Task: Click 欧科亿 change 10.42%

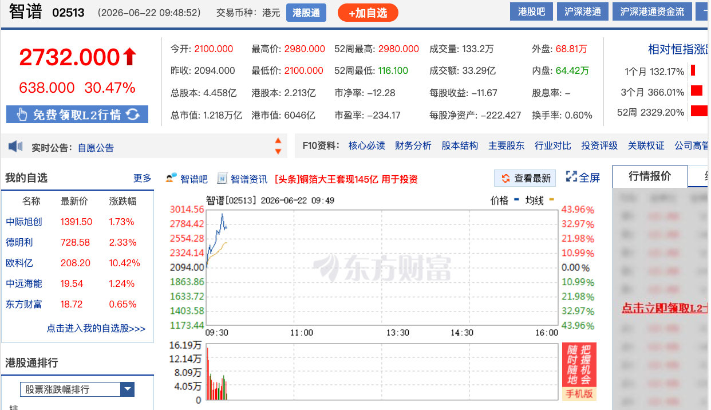Action: click(125, 263)
